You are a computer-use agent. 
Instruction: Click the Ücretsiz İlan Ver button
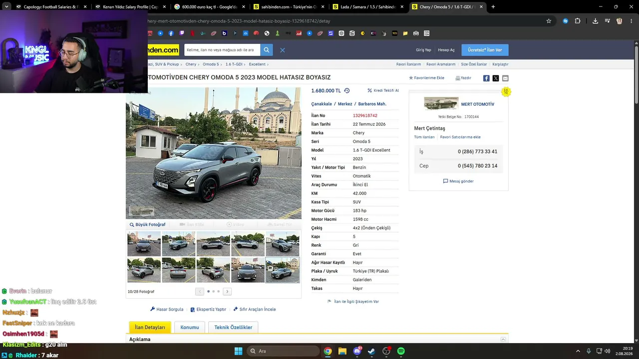[485, 50]
